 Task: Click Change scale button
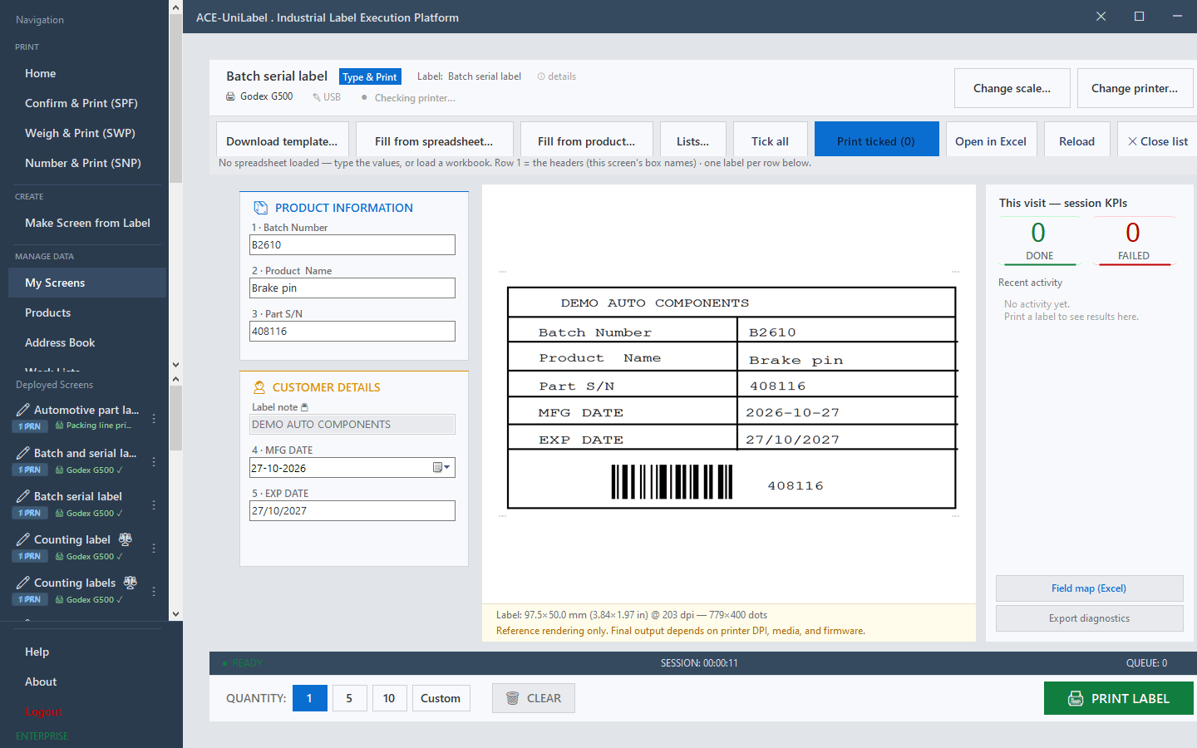(1012, 88)
